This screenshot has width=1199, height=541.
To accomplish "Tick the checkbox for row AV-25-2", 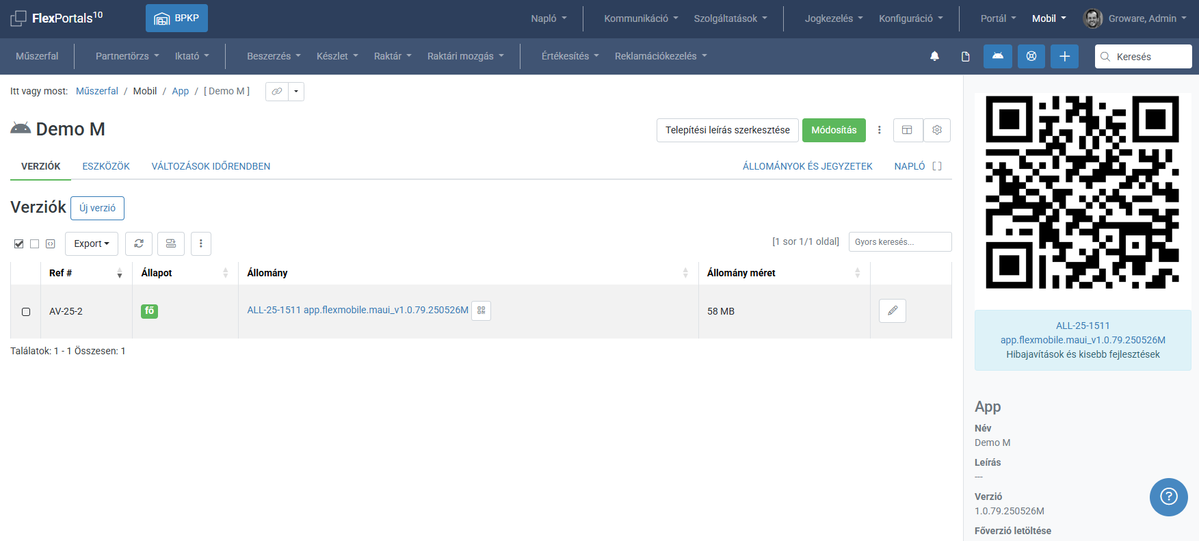I will pos(26,312).
